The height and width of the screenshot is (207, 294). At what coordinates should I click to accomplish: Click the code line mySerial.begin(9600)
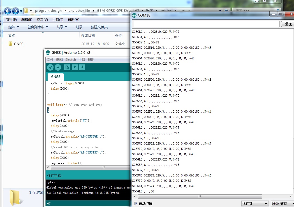click(x=68, y=83)
